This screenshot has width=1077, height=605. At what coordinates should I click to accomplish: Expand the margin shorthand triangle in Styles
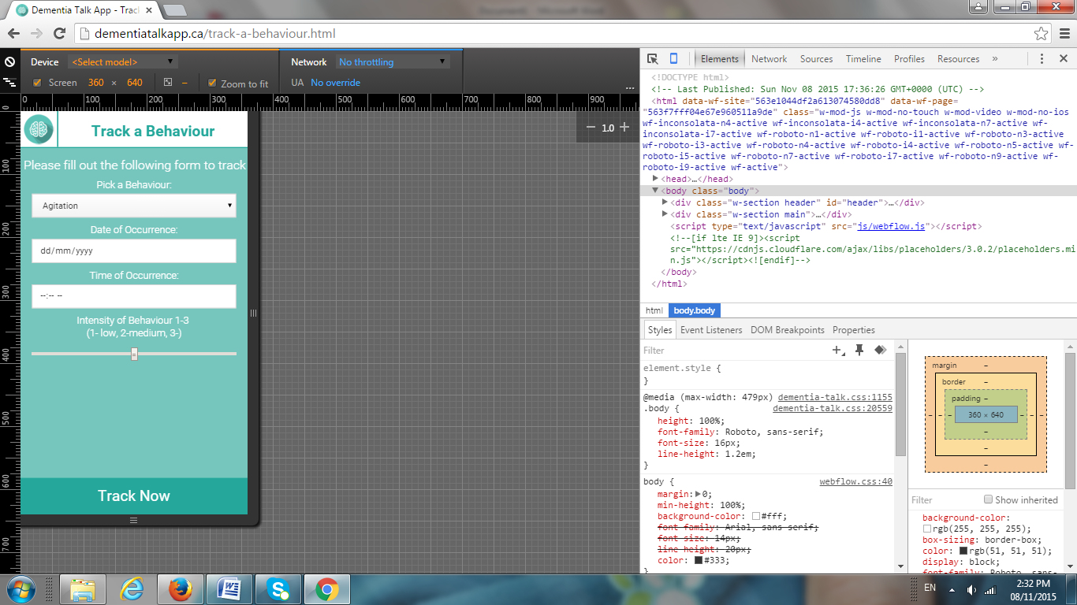click(699, 494)
